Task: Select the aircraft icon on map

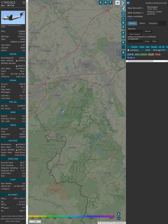Action: pos(63,112)
